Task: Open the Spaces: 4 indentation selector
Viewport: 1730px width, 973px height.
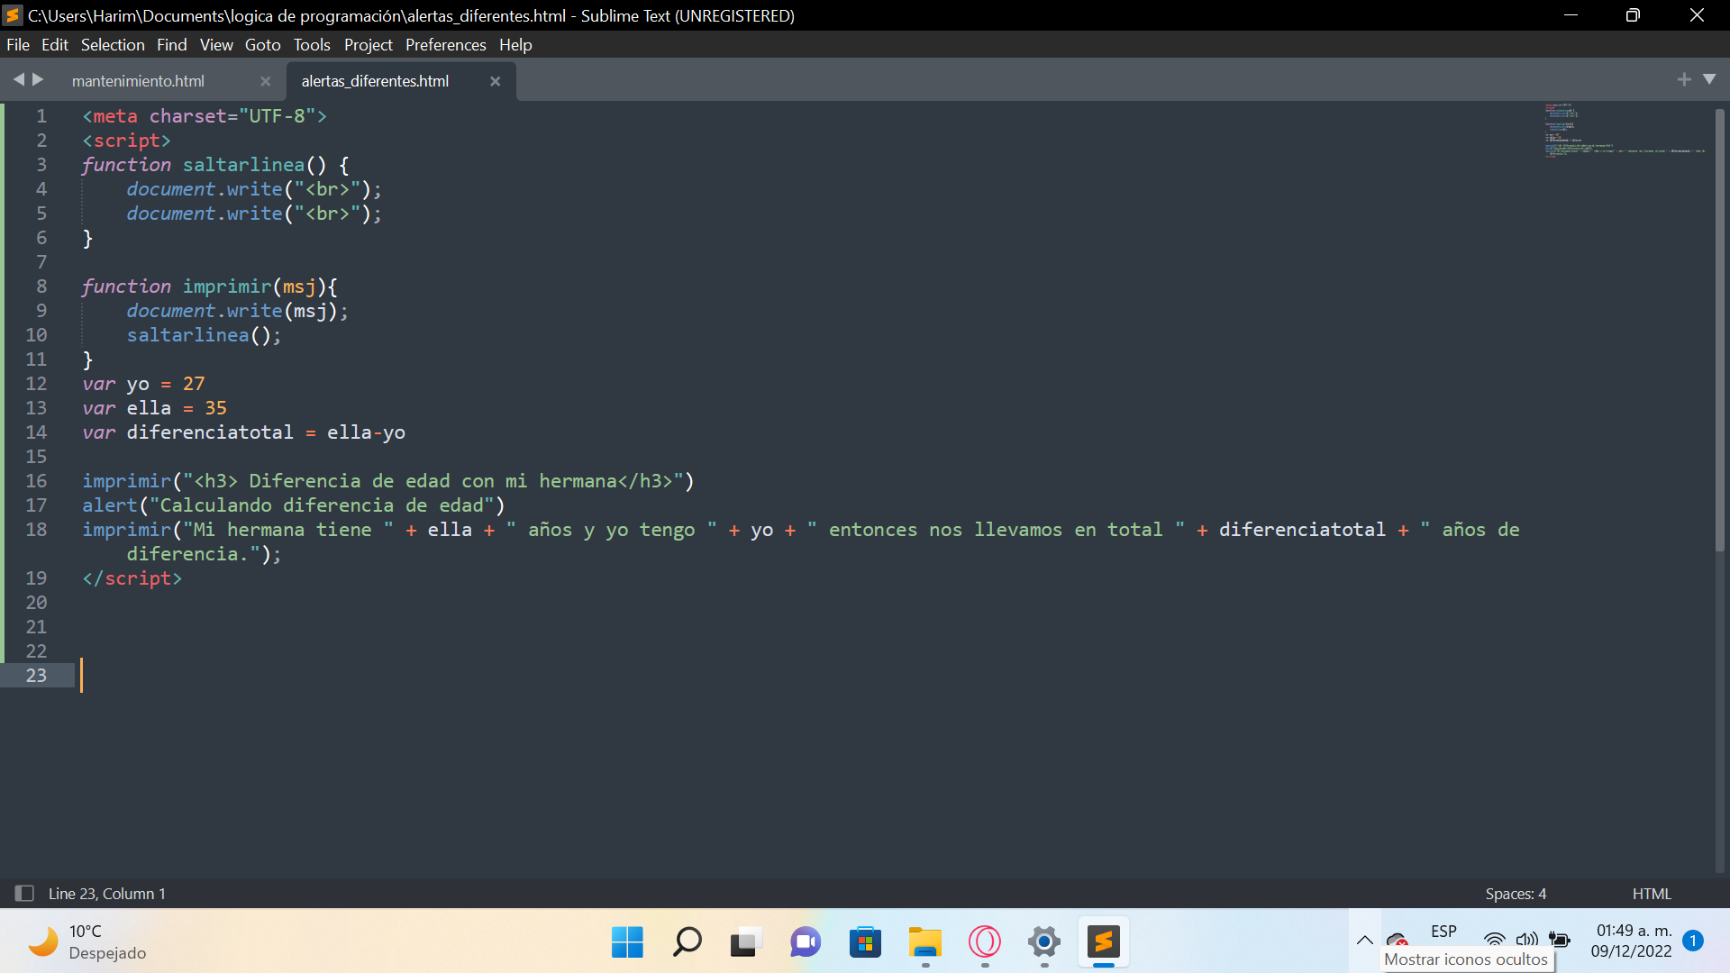Action: [1516, 893]
